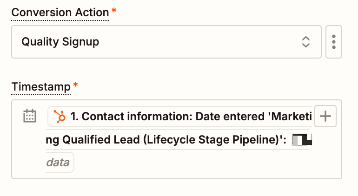
Task: Click the "Timestamp" field label
Action: (x=41, y=86)
